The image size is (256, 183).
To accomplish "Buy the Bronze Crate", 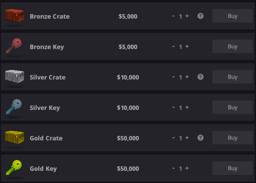I will point(232,16).
